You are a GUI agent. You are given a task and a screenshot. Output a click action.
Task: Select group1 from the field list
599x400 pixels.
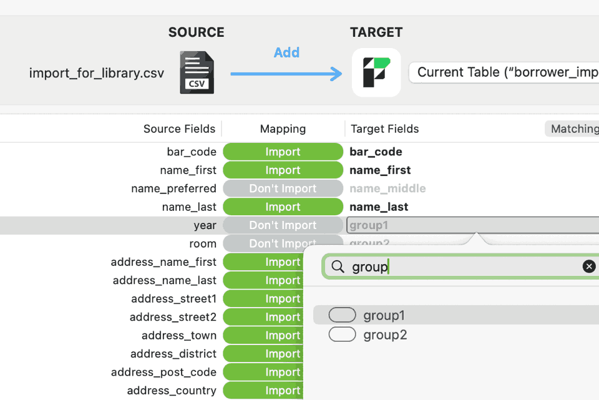click(384, 316)
